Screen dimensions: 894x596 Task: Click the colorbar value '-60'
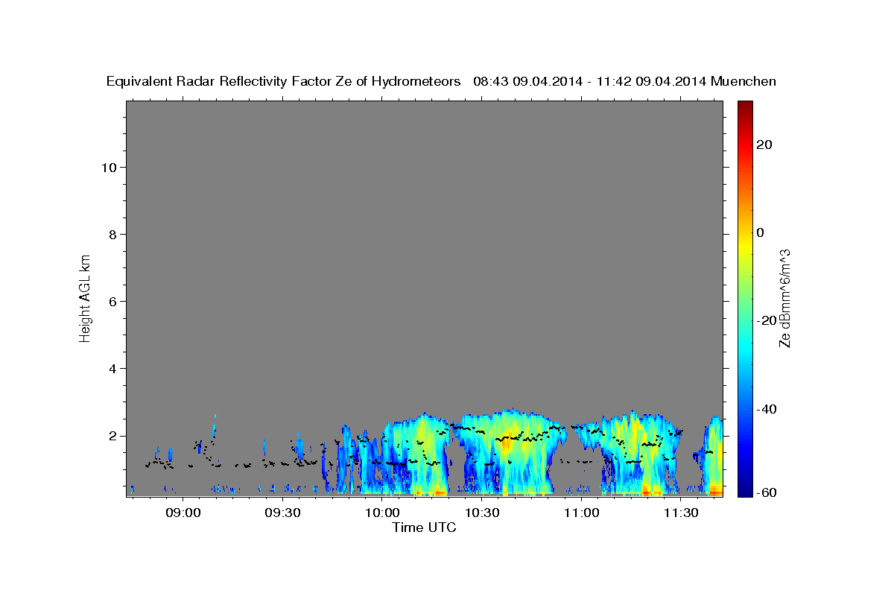(x=767, y=492)
